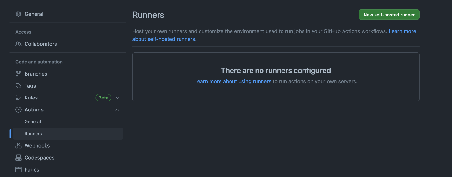Create a New self-hosted runner
452x177 pixels.
389,15
